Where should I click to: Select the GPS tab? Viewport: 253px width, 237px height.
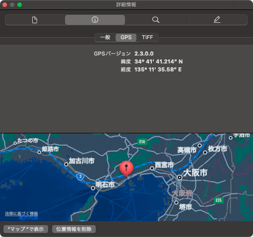(x=126, y=37)
